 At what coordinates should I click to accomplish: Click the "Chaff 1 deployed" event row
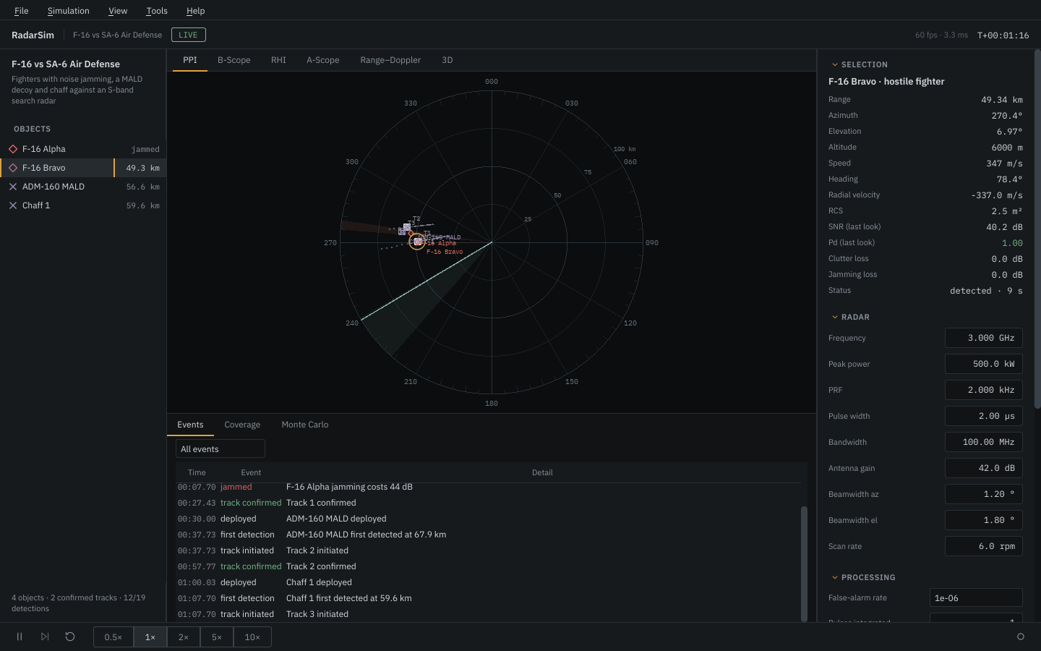tap(489, 582)
